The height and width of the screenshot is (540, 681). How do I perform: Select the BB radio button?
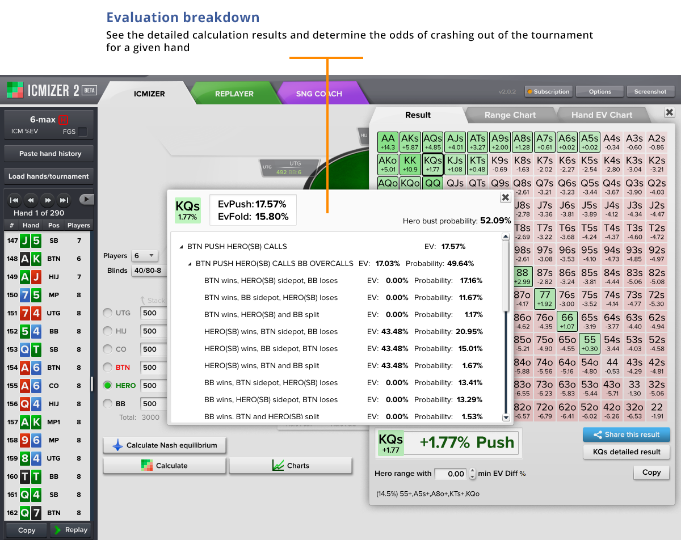click(107, 404)
